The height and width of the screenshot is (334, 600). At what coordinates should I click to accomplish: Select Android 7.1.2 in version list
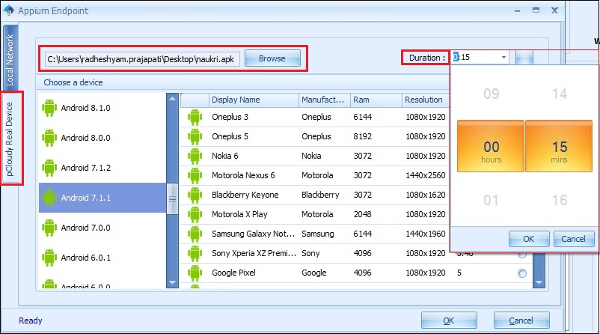click(102, 168)
